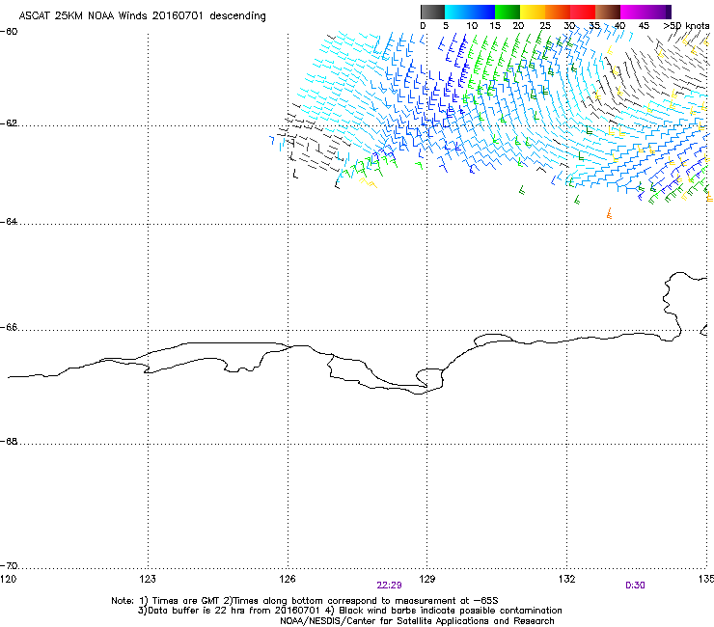Click the '-70' latitude axis label
The width and height of the screenshot is (714, 627).
pyautogui.click(x=9, y=566)
